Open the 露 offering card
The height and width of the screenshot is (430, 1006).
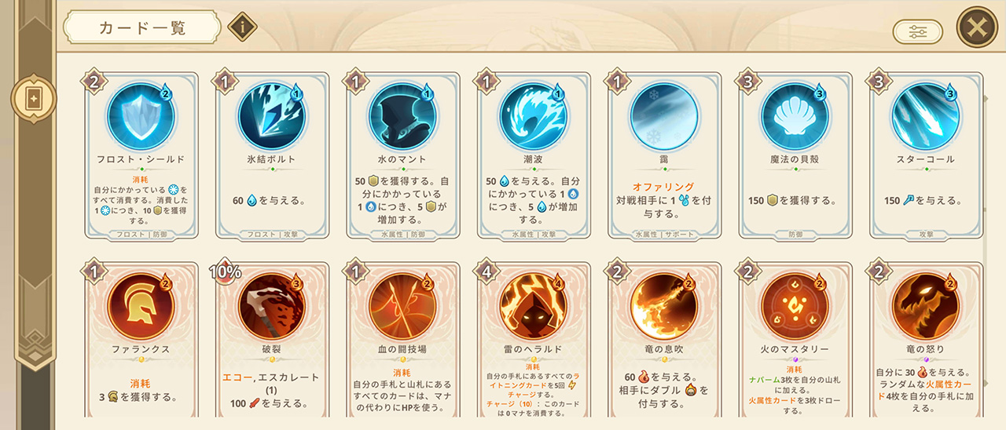pos(663,155)
